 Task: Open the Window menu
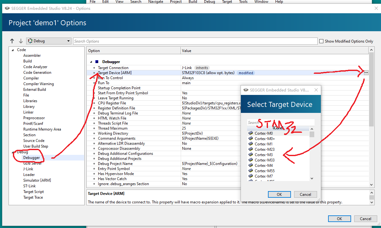[261, 2]
